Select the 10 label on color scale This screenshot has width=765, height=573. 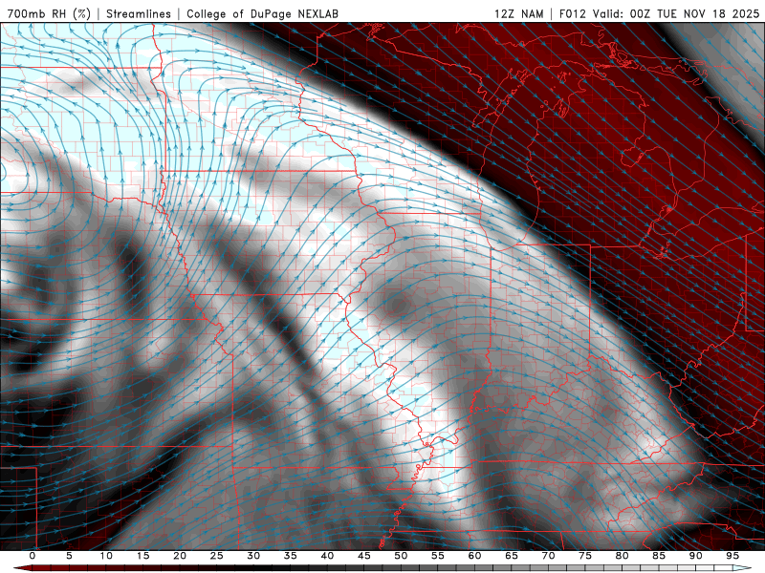(x=106, y=556)
